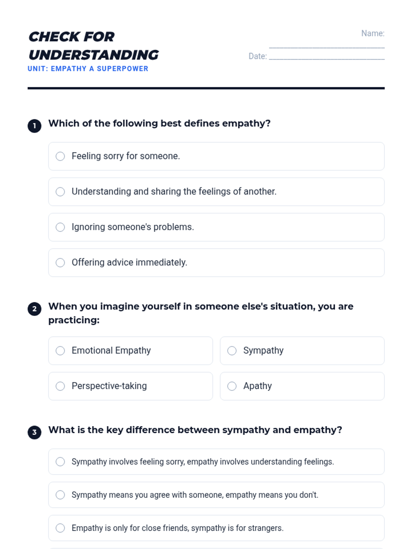
Task: Pick the "Apathy" option
Action: click(x=232, y=386)
